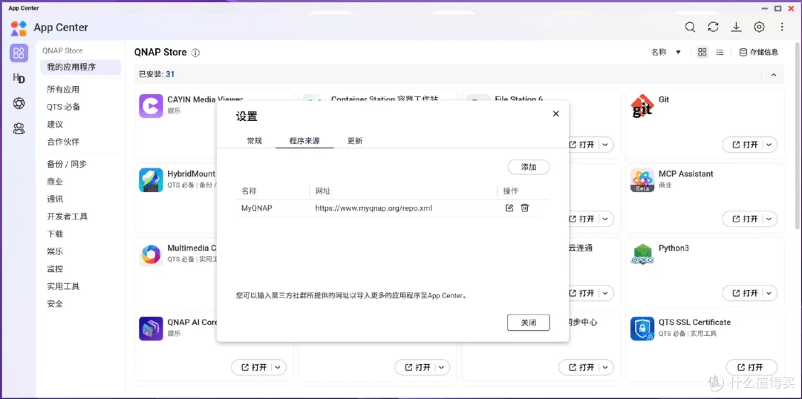Select the partners people sidebar icon
The height and width of the screenshot is (399, 802).
[19, 129]
